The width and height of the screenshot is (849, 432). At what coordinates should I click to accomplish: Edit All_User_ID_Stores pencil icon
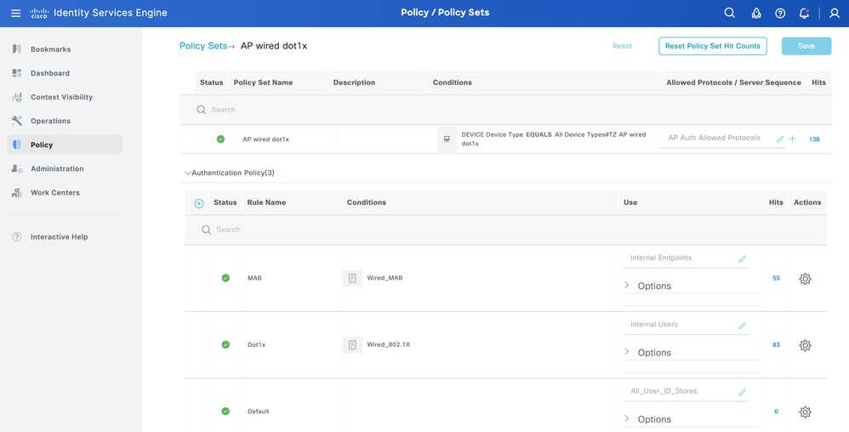point(743,393)
